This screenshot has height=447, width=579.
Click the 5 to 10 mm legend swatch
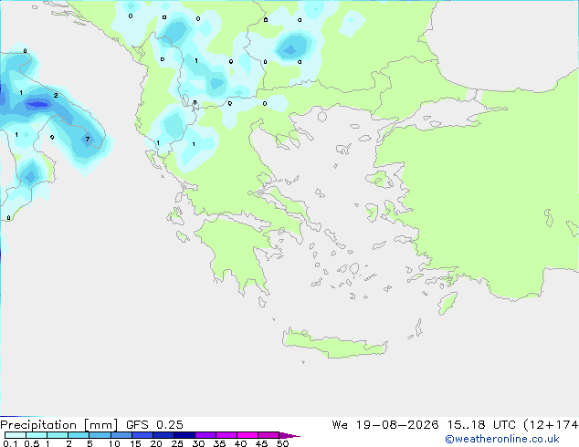pos(100,435)
